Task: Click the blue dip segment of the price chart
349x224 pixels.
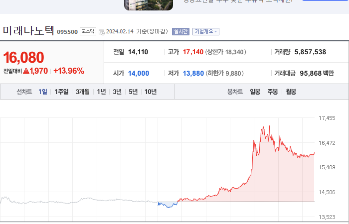Action: point(168,205)
